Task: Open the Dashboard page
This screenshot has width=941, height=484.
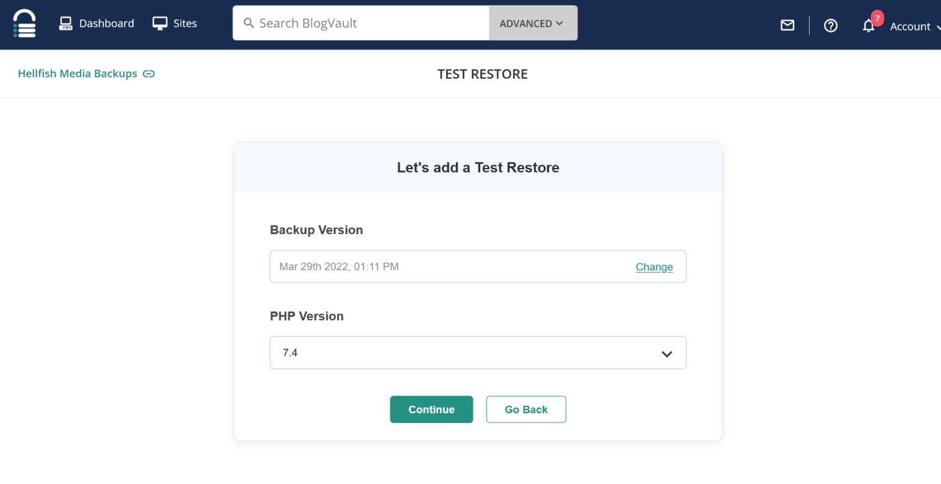Action: tap(96, 23)
